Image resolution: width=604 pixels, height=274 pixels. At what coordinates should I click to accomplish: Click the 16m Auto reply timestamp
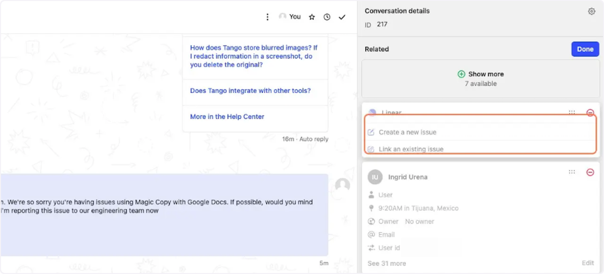305,139
